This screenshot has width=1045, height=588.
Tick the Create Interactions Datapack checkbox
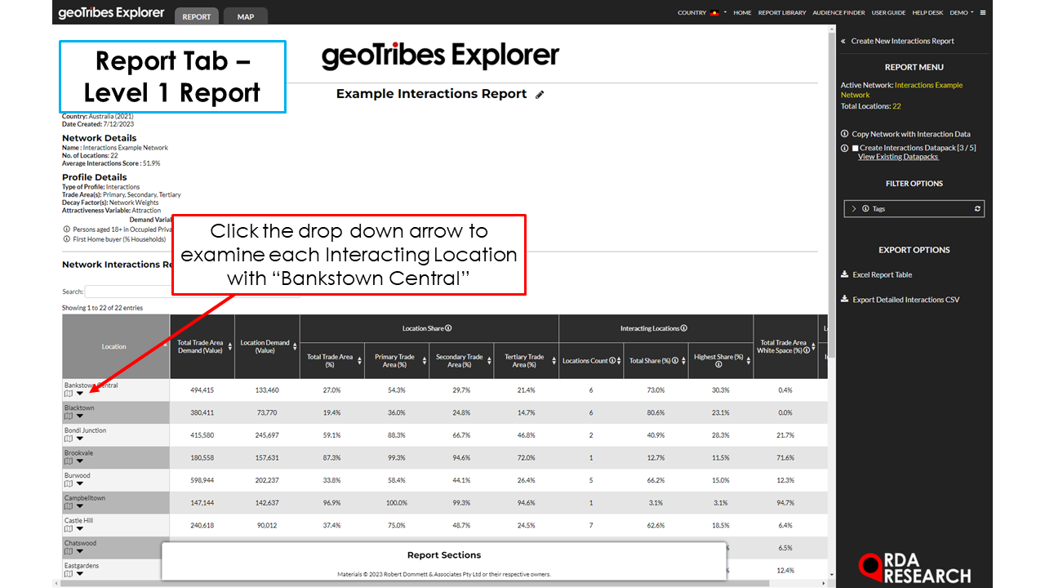tap(855, 148)
